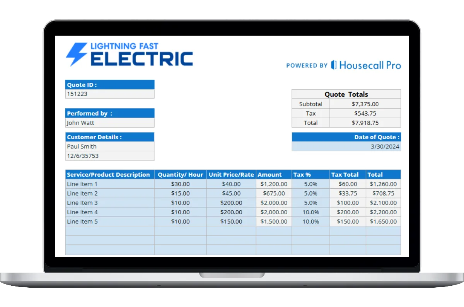Select the Quote ID value 151223

pos(110,94)
